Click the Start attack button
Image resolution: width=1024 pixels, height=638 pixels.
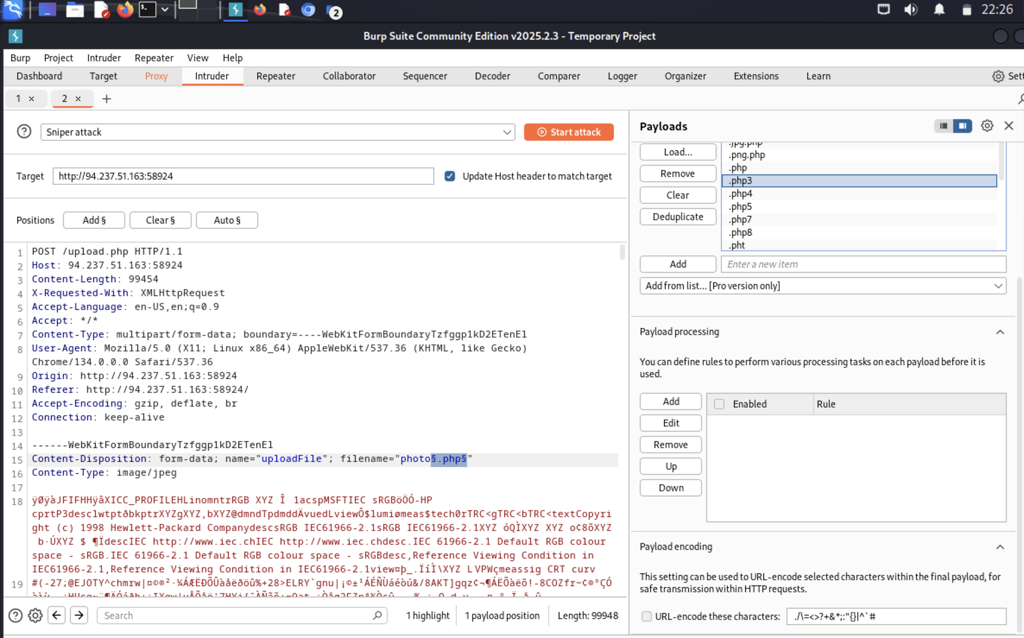click(x=569, y=132)
